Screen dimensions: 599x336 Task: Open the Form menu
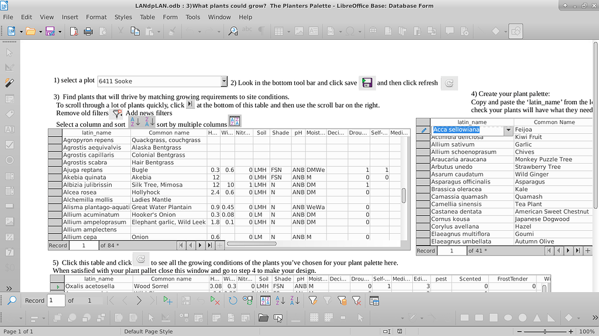[x=170, y=17]
